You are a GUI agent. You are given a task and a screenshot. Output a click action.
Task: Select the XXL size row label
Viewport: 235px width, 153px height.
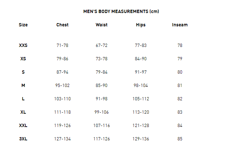tap(23, 126)
